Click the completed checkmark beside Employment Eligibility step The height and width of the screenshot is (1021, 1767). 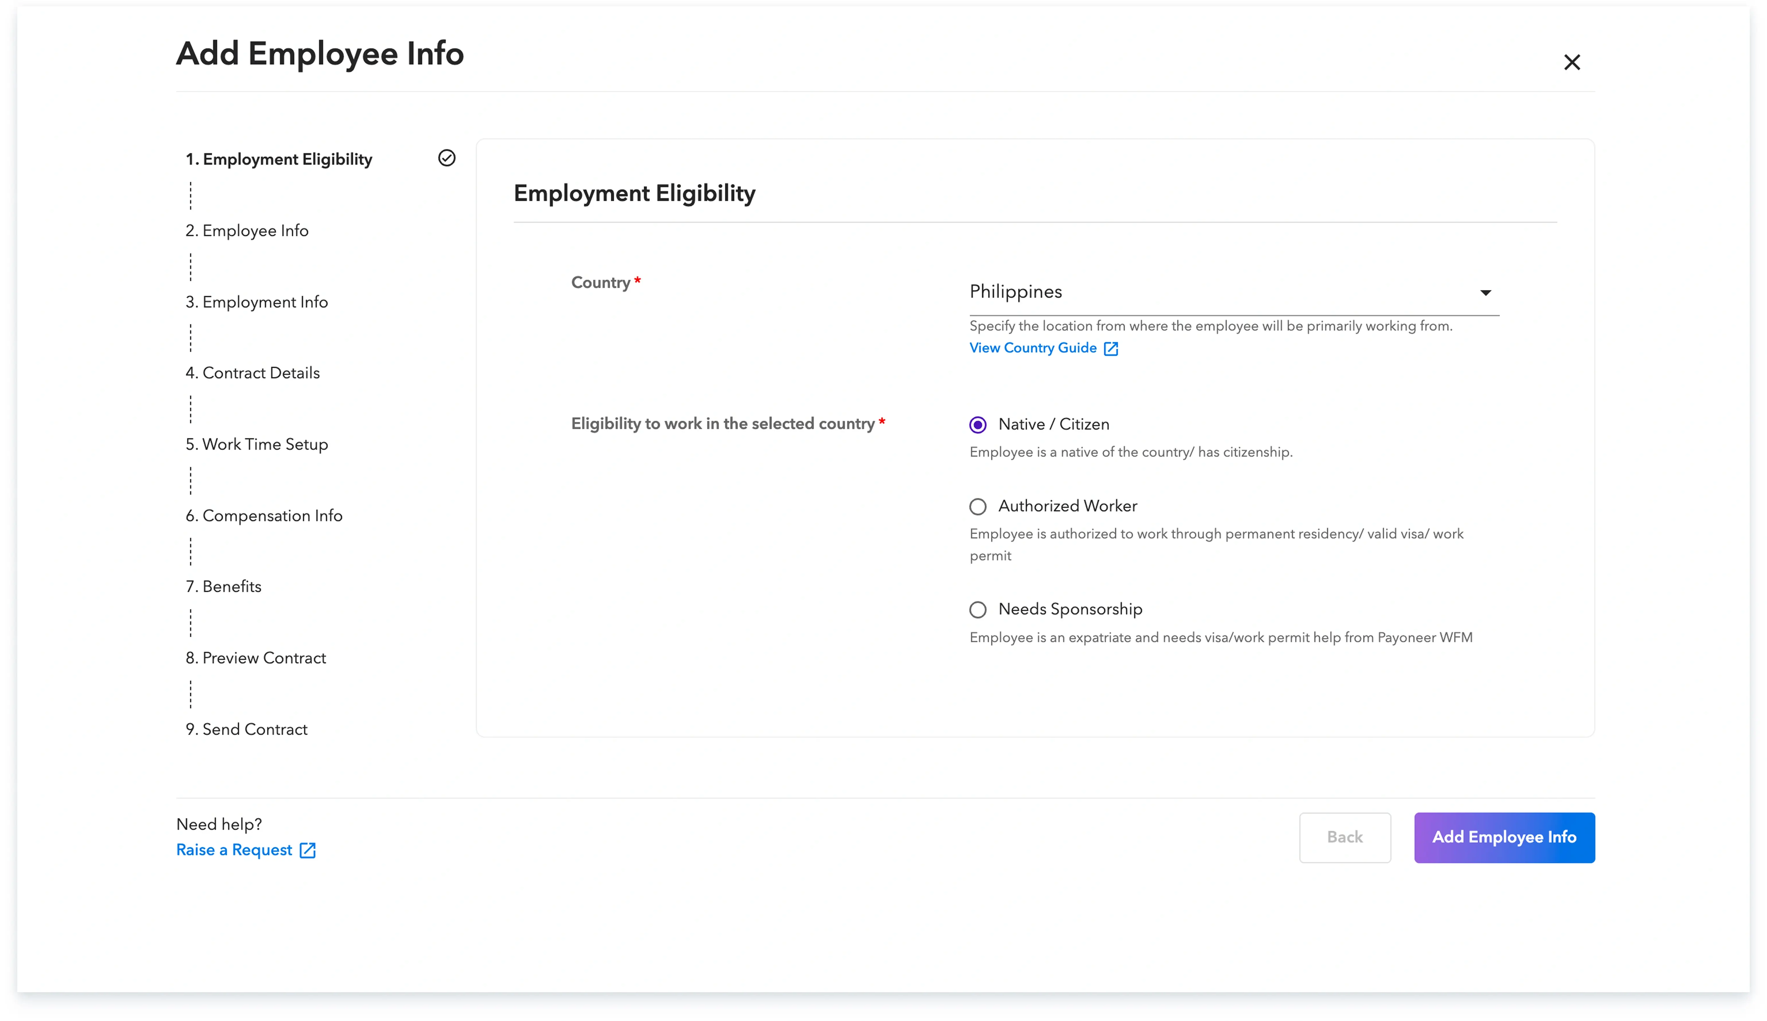447,158
